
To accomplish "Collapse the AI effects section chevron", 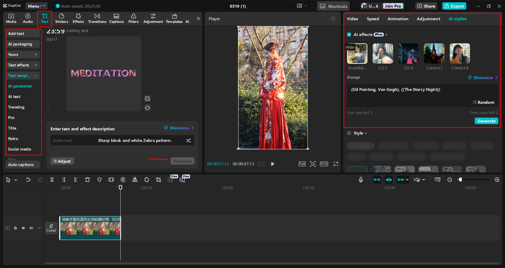I will click(386, 34).
